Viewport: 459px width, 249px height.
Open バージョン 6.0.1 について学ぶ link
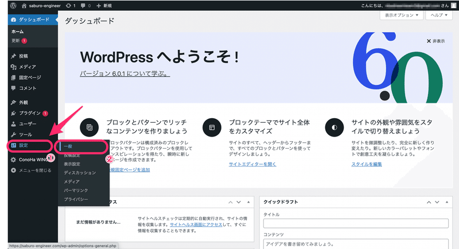pyautogui.click(x=125, y=74)
